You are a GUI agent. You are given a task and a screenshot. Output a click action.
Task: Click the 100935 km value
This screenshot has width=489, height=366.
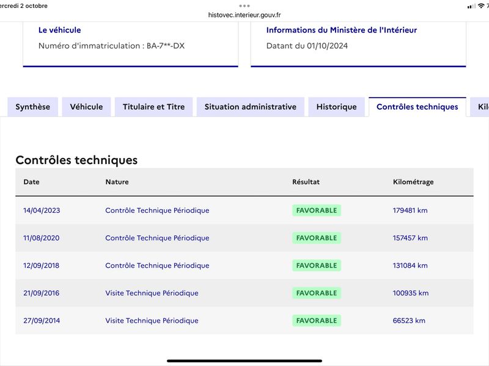(411, 293)
